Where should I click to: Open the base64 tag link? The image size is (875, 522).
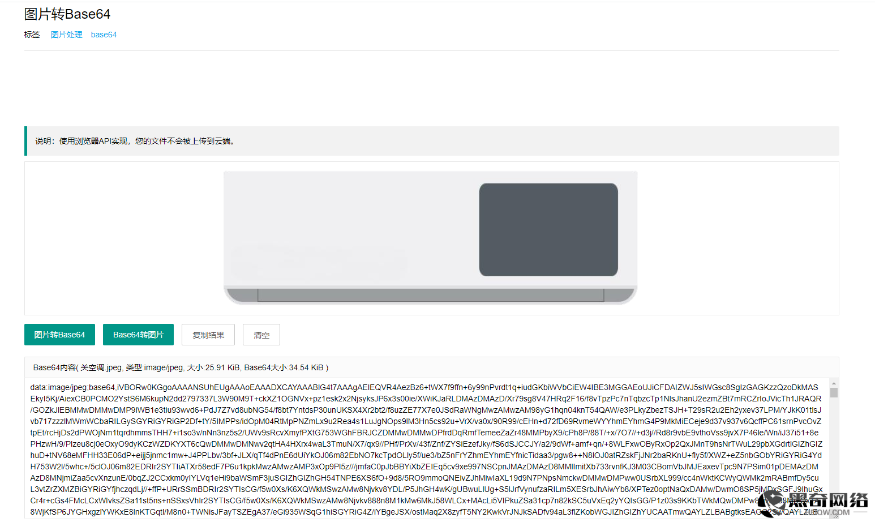click(104, 35)
